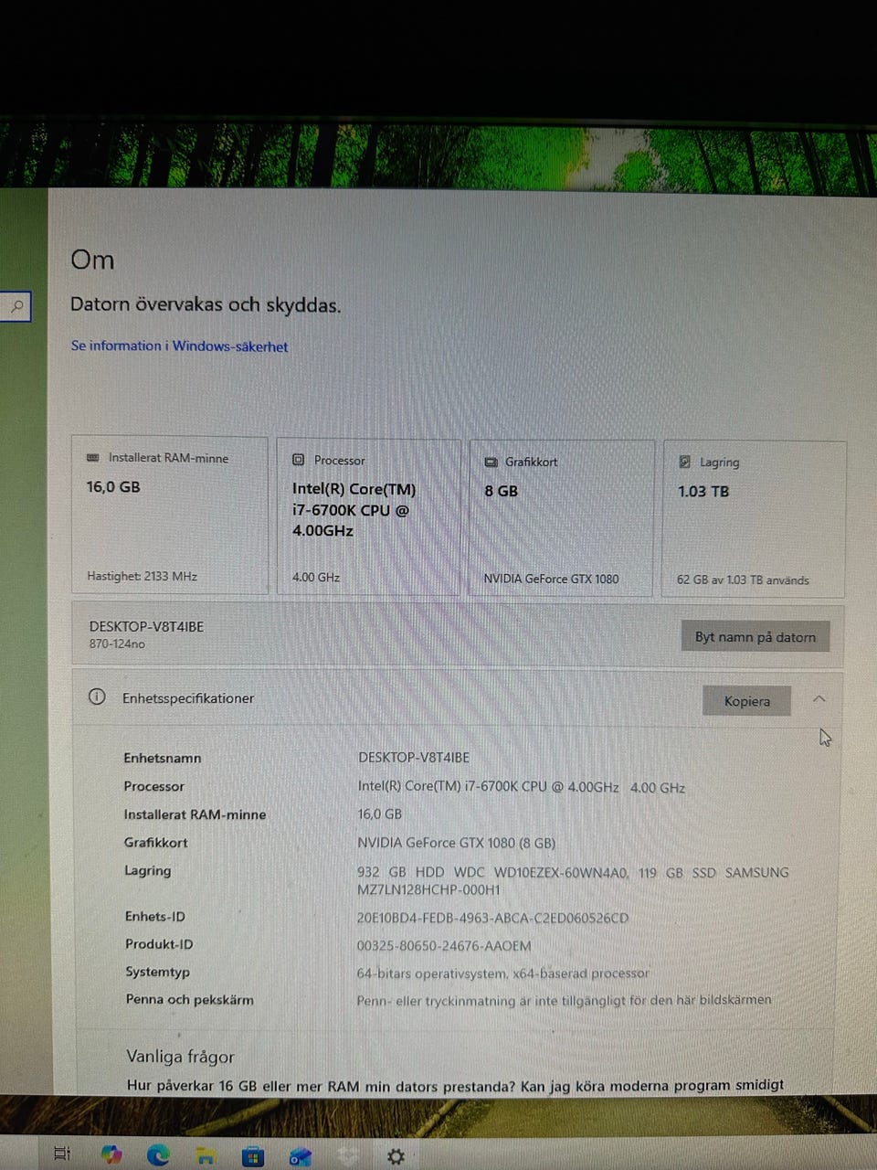Click the Enhets-ID value
The width and height of the screenshot is (877, 1170).
coord(492,918)
